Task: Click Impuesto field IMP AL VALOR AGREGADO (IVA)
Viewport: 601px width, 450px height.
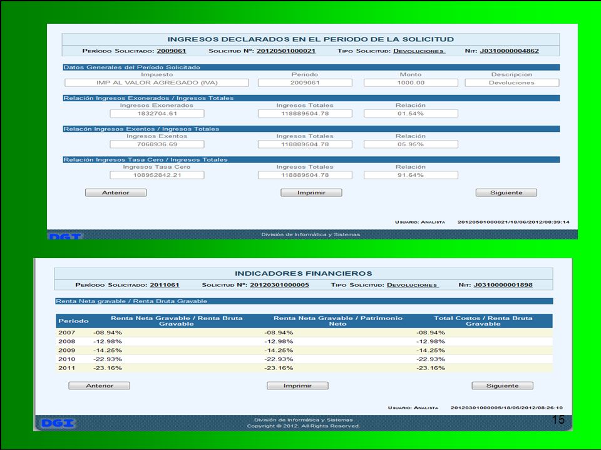Action: 157,82
